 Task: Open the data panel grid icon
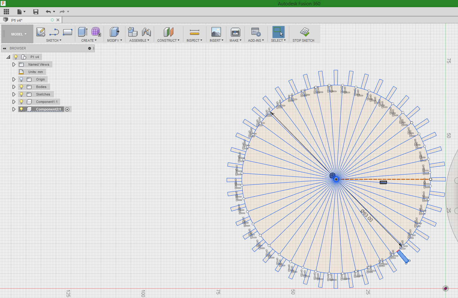(6, 12)
